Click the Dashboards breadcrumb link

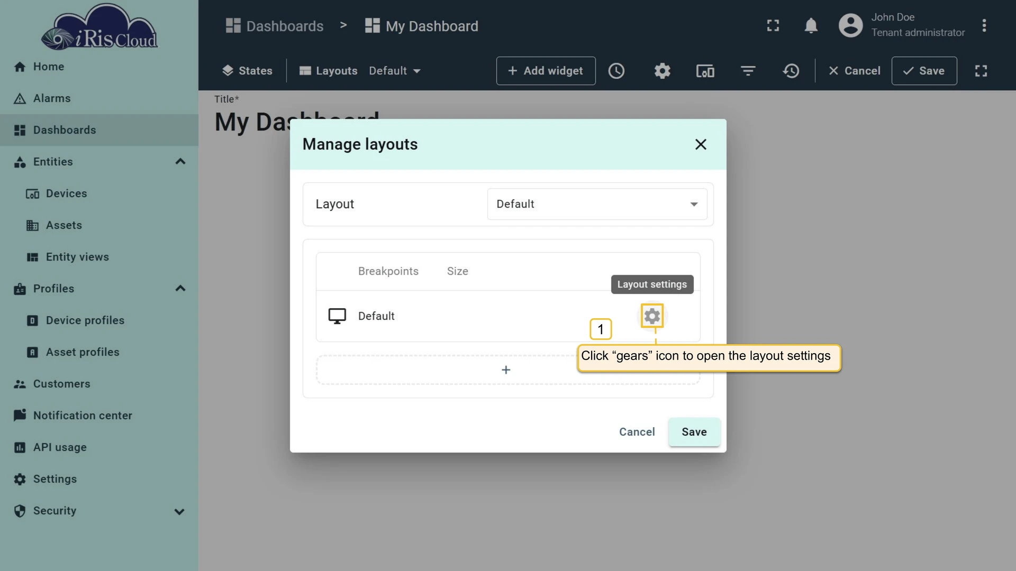274,26
